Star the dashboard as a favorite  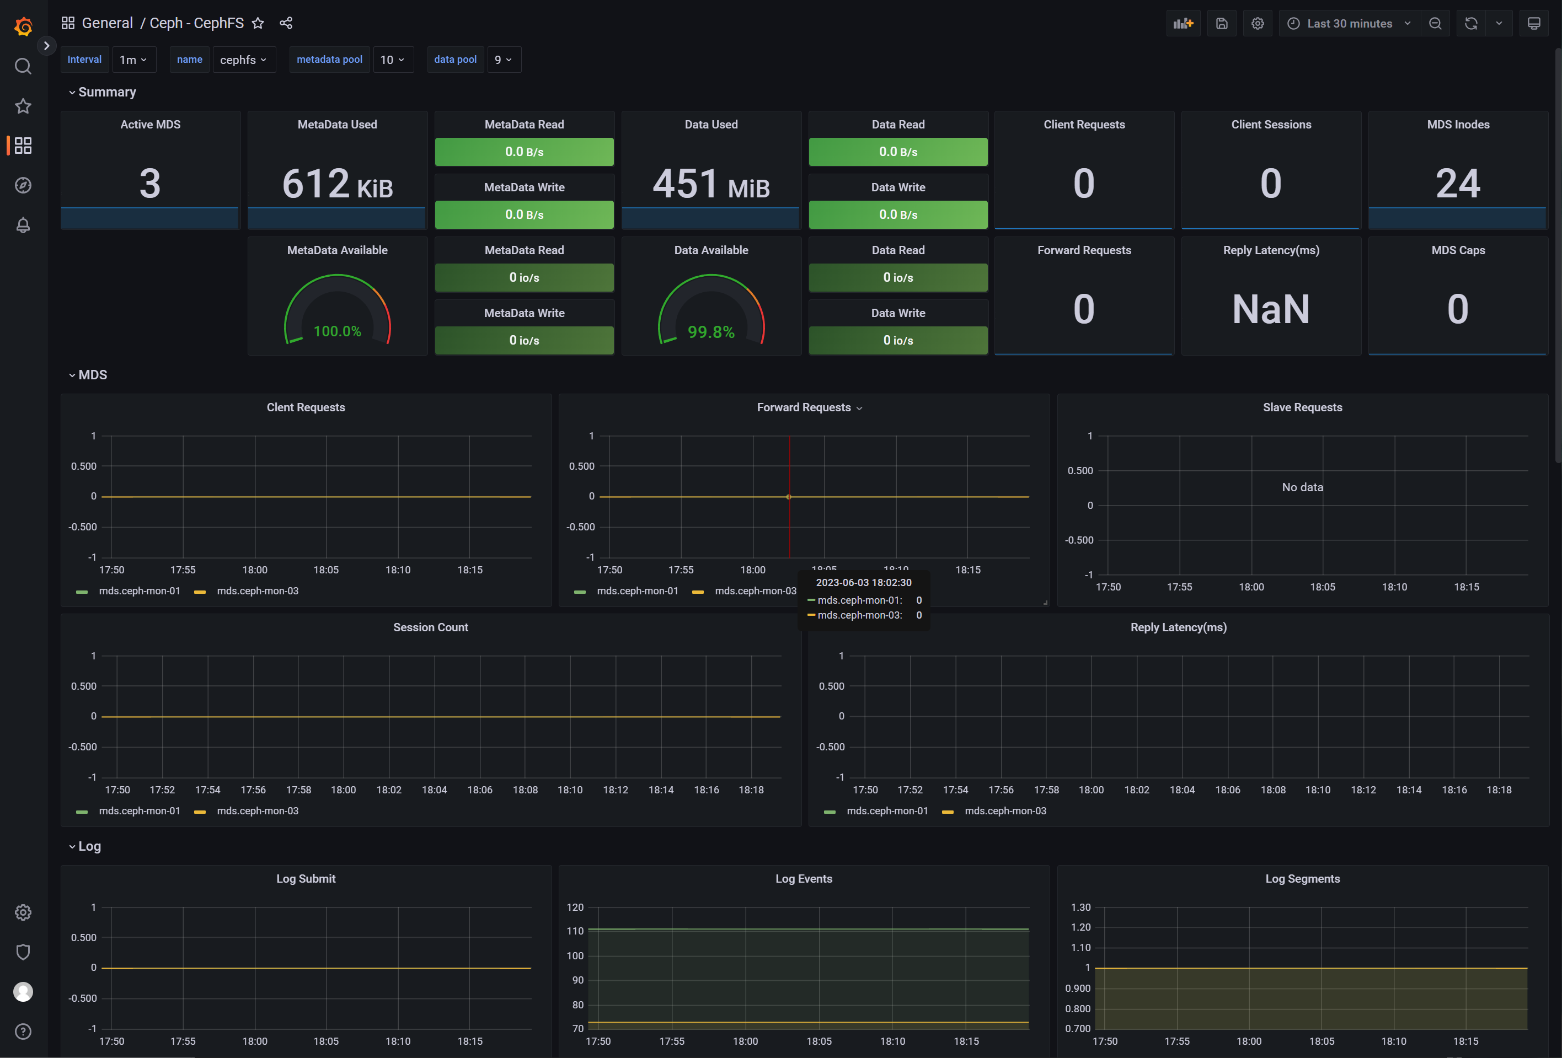tap(258, 24)
